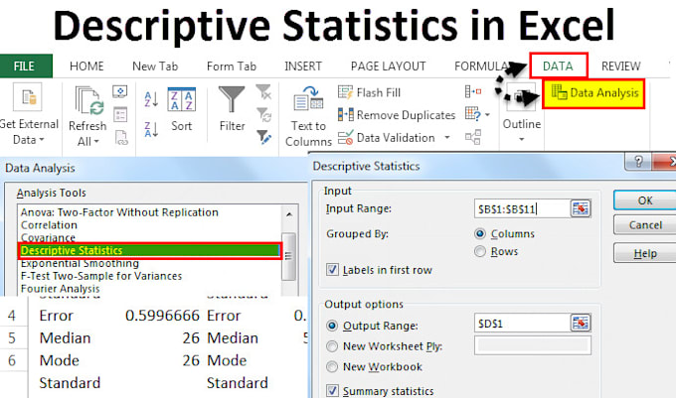Viewport: 676px width, 398px height.
Task: Toggle Labels in first row checkbox
Action: click(332, 270)
